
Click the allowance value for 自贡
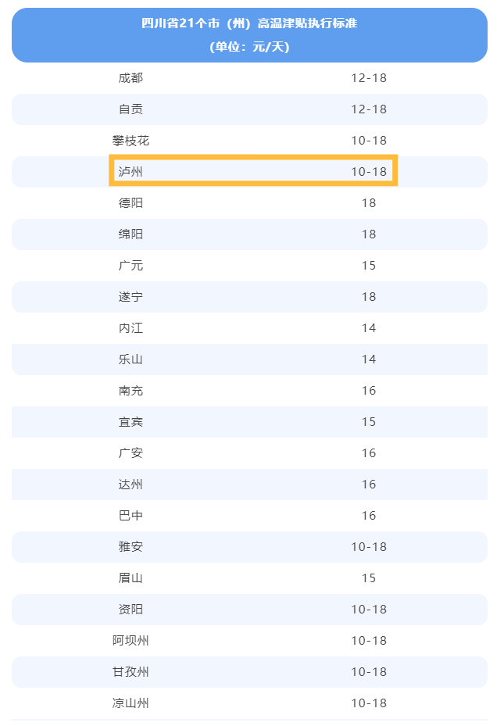[x=369, y=109]
